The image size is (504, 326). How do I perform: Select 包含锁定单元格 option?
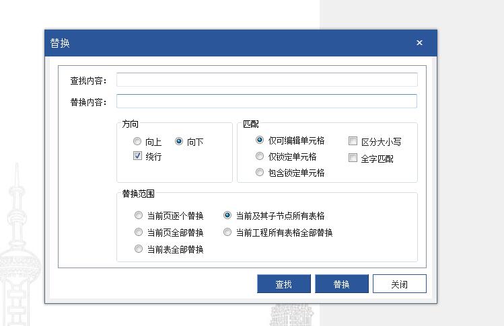tap(260, 173)
